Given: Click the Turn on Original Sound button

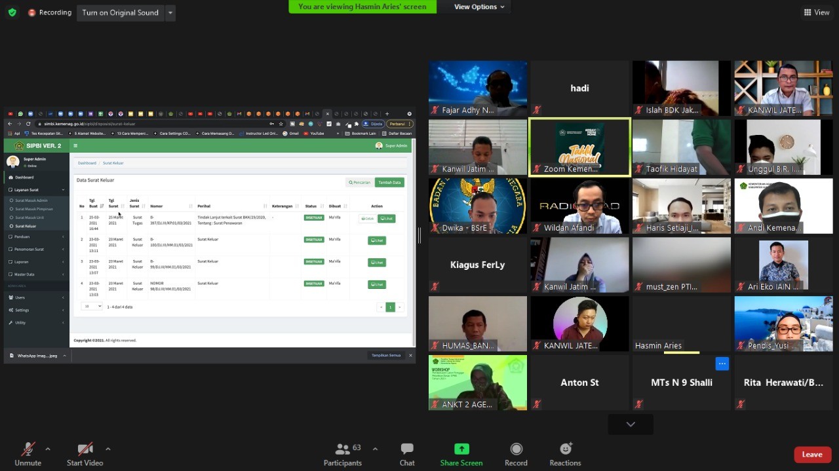Looking at the screenshot, I should pyautogui.click(x=120, y=12).
